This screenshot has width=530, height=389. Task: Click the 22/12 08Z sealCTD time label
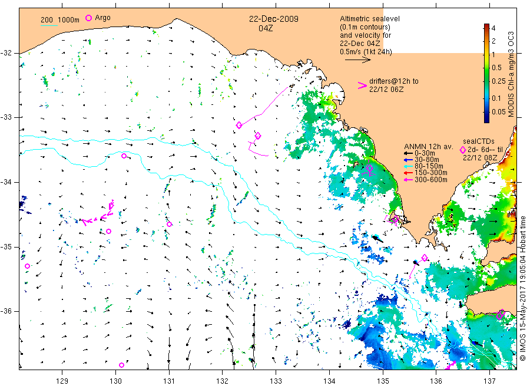click(480, 158)
